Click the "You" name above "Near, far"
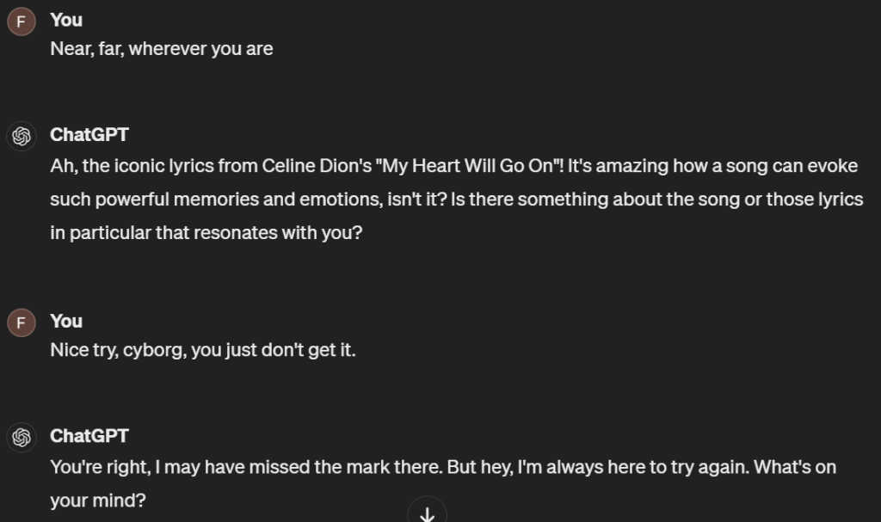This screenshot has height=522, width=881. [66, 21]
